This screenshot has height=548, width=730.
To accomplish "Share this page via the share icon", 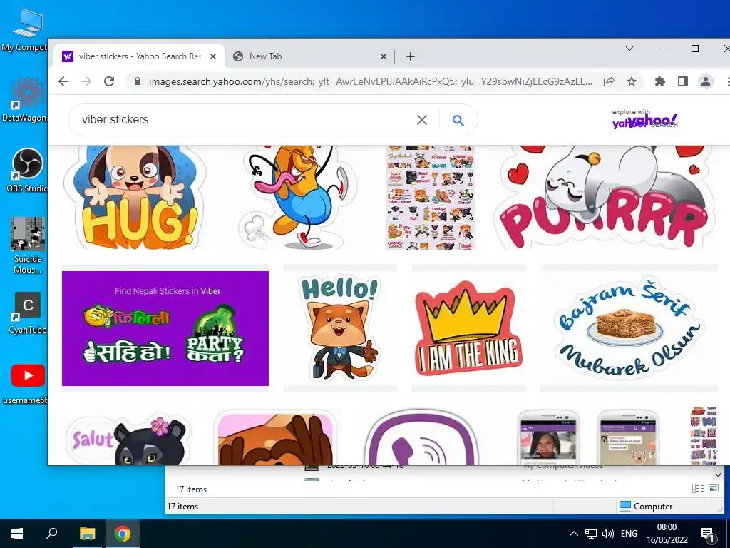I will 609,81.
